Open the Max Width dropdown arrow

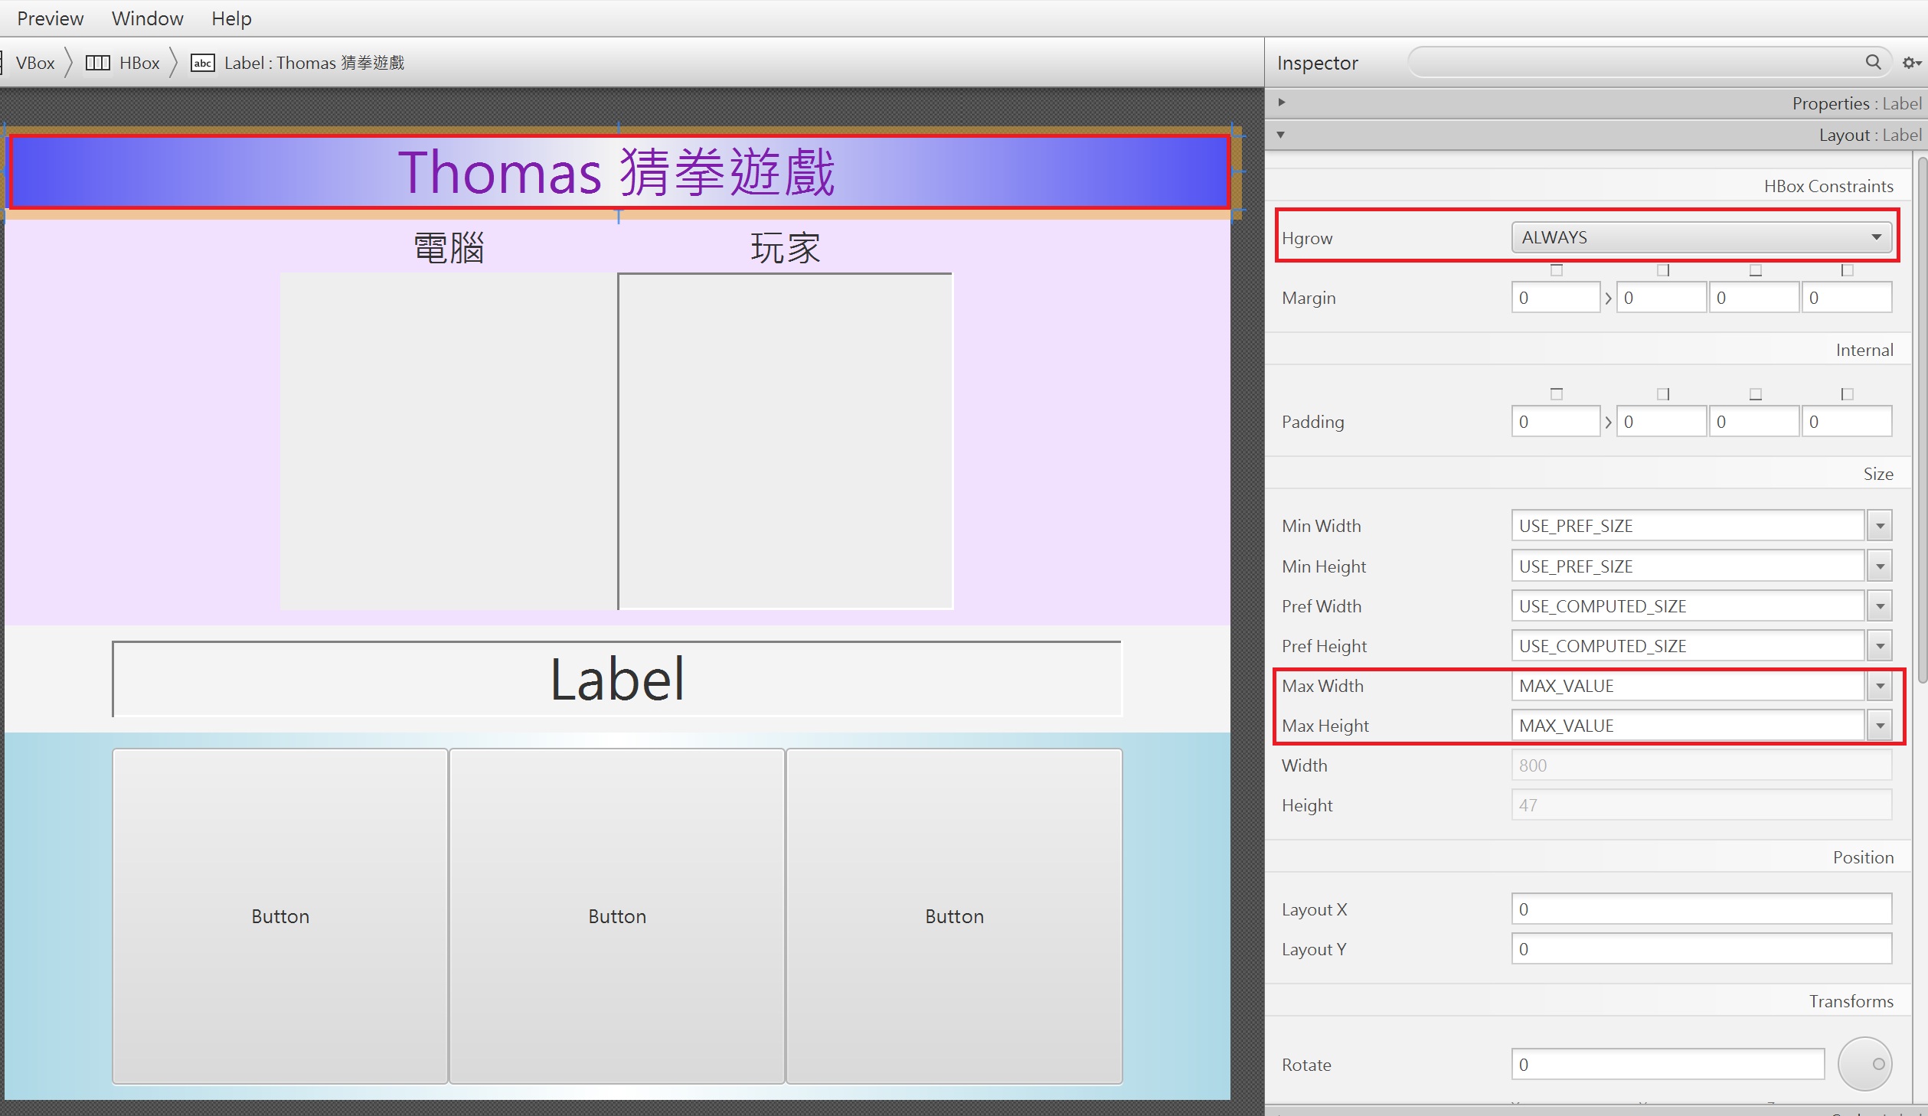click(x=1880, y=686)
